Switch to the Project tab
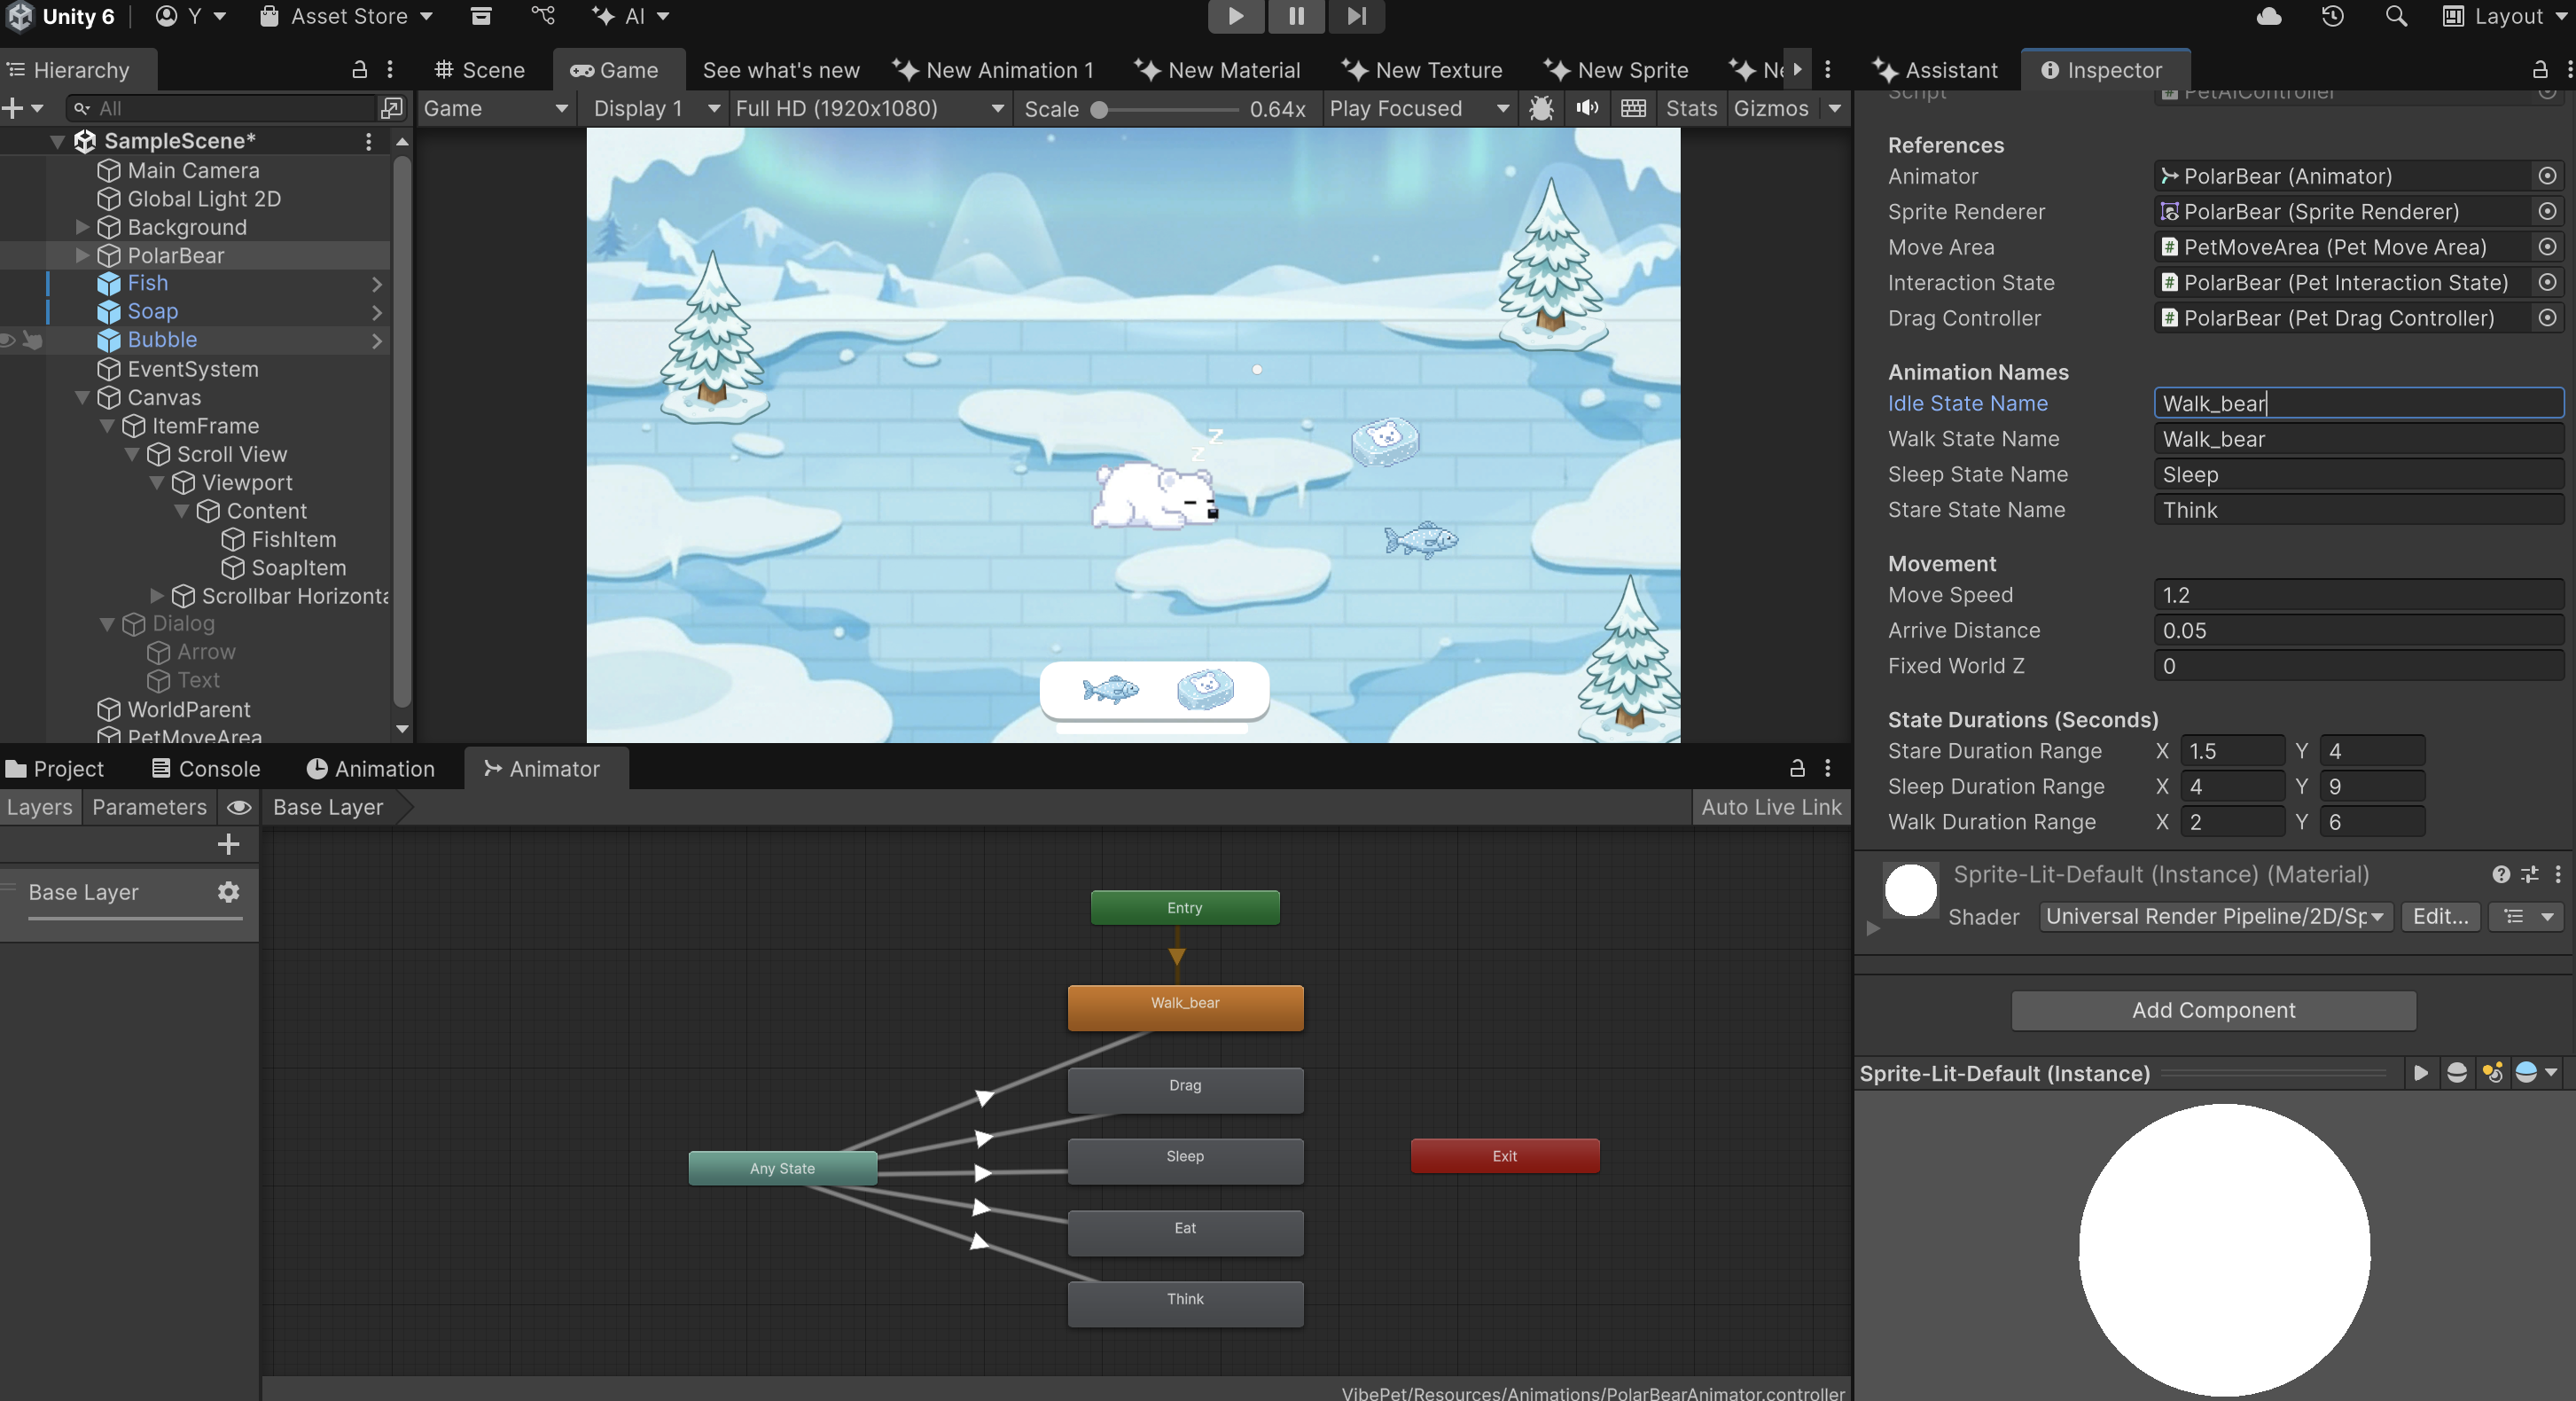The height and width of the screenshot is (1401, 2576). pos(55,768)
